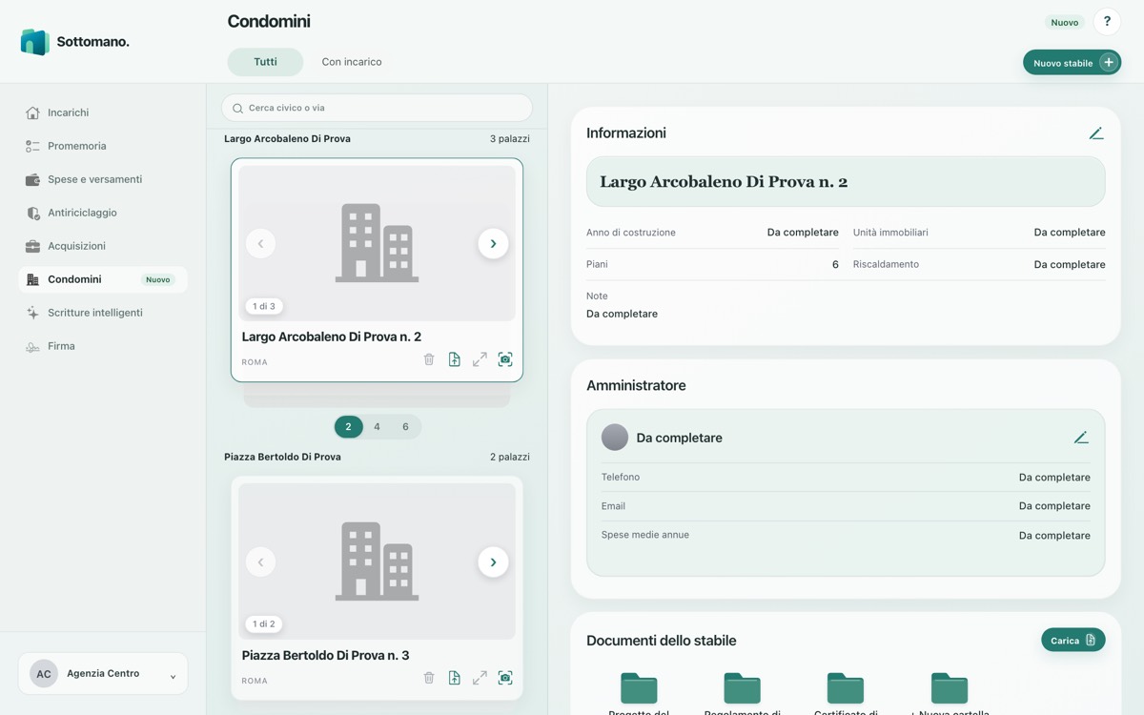1144x715 pixels.
Task: Open the help question mark button
Action: tap(1107, 22)
